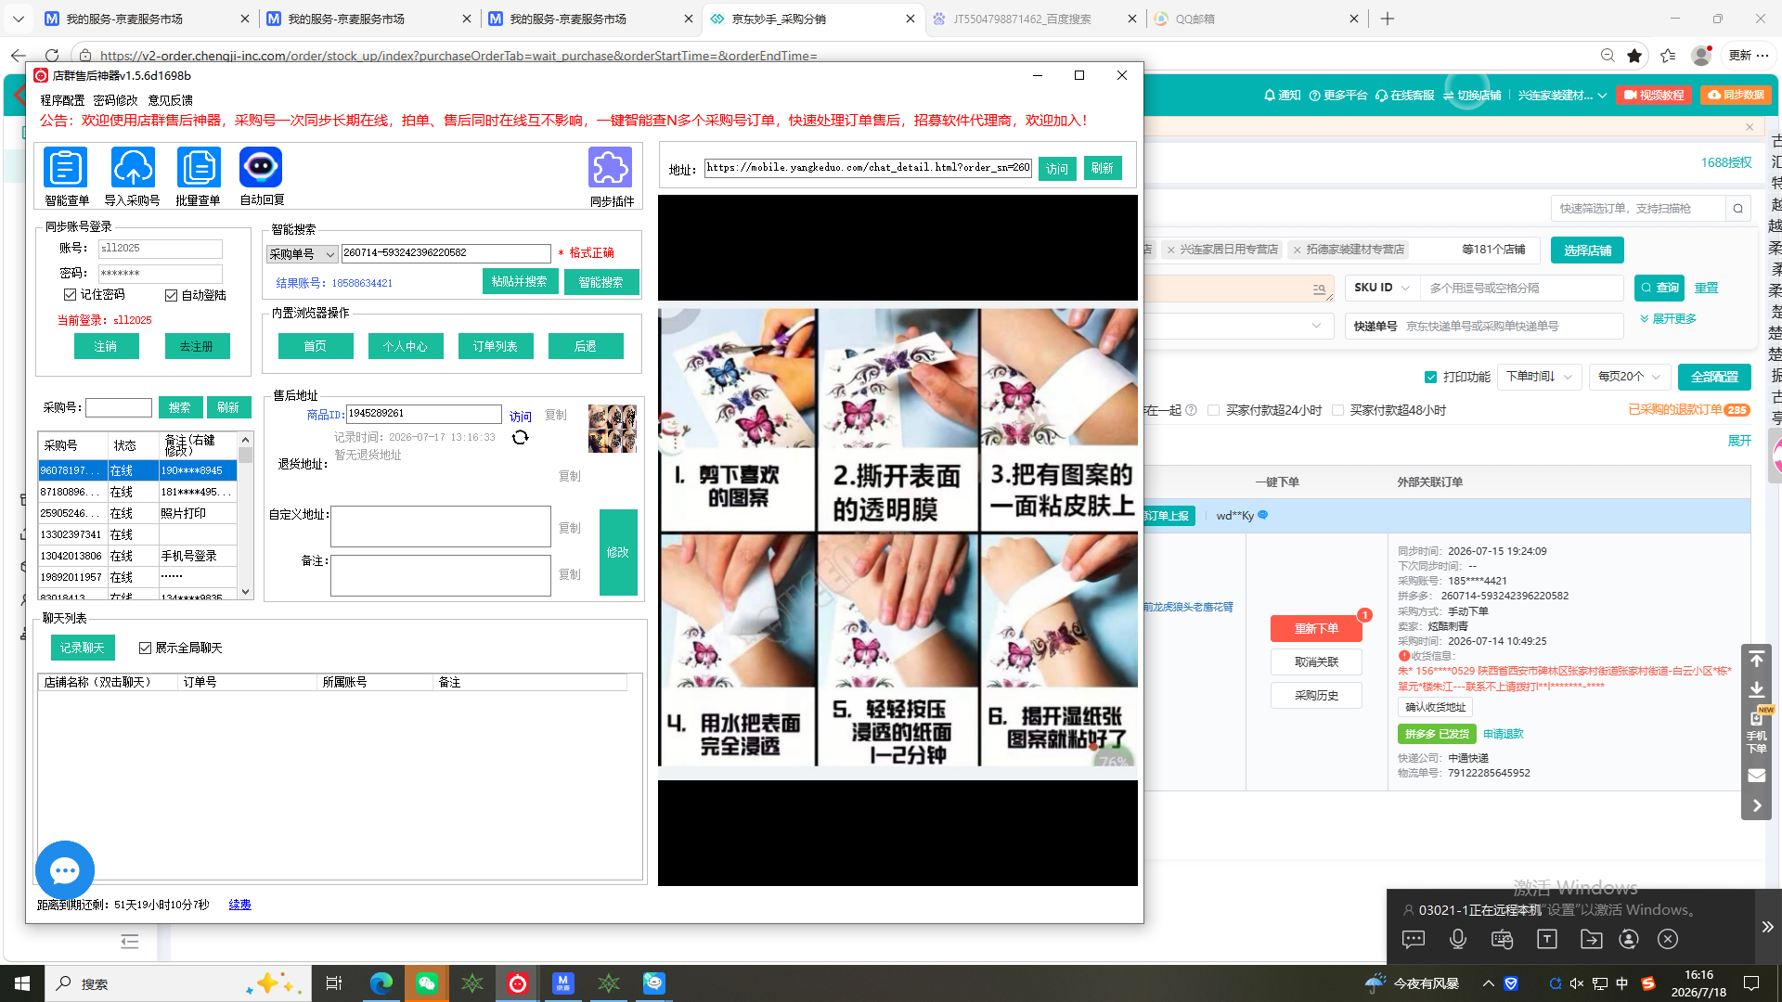1782x1002 pixels.
Task: Open the 下单时间 sort dropdown
Action: point(1539,377)
